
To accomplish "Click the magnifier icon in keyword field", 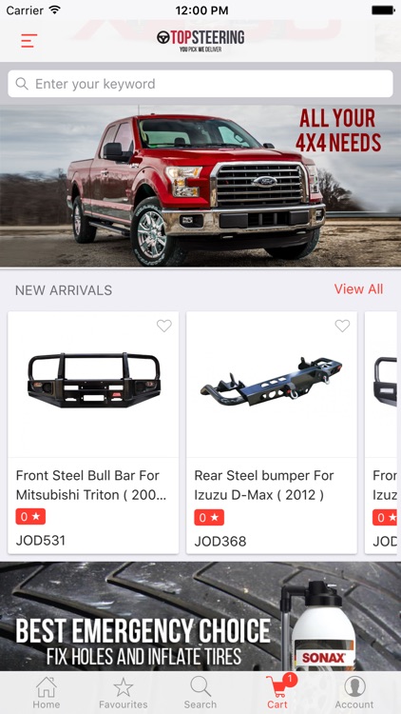I will [x=21, y=84].
